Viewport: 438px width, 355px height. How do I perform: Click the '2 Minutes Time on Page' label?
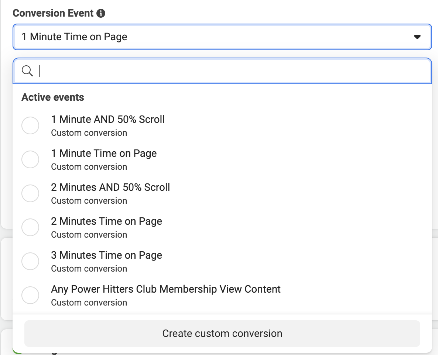[x=106, y=221]
